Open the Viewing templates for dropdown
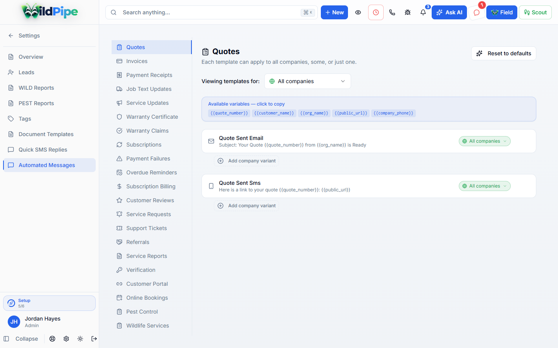This screenshot has width=558, height=348. pos(308,81)
